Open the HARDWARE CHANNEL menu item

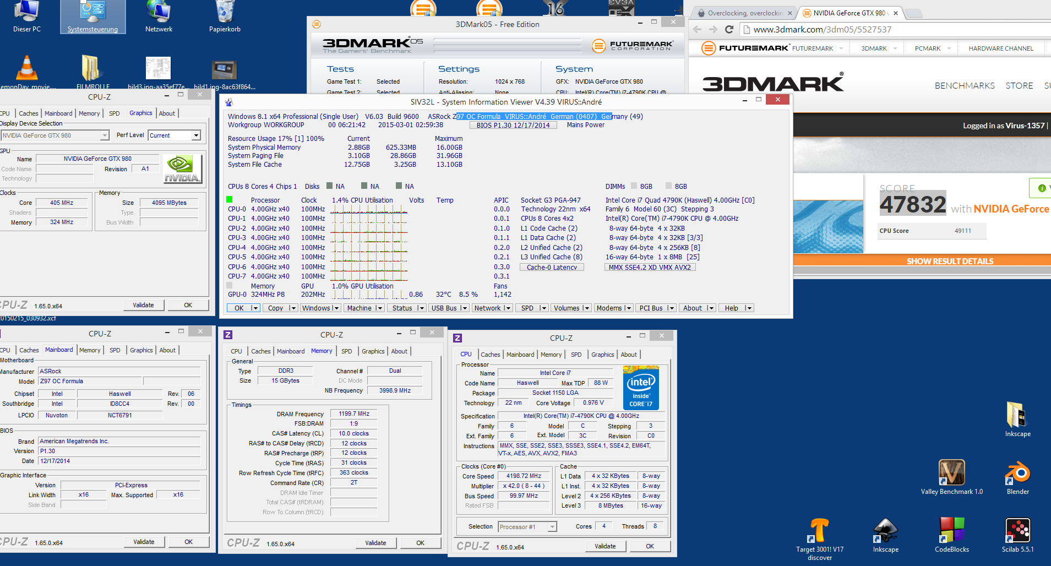pyautogui.click(x=1000, y=48)
